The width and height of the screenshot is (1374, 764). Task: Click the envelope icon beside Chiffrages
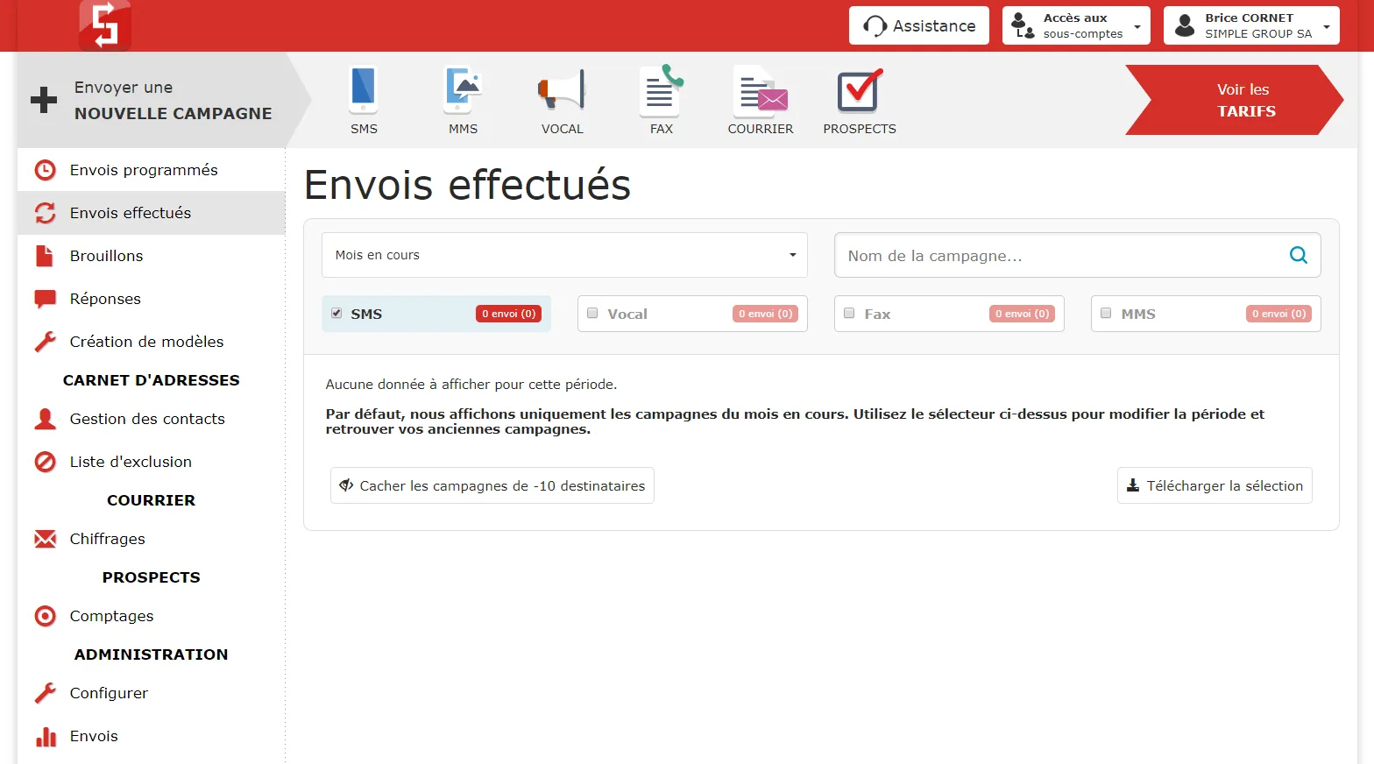click(x=45, y=539)
